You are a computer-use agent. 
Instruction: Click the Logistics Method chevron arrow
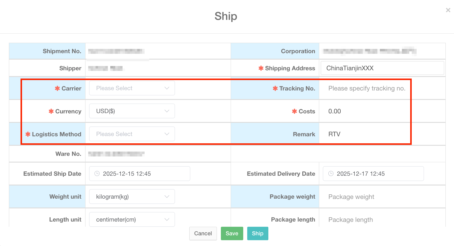pos(167,134)
